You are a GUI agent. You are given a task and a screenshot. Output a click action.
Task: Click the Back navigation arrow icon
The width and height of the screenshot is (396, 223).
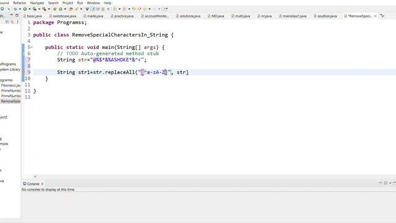point(145,9)
